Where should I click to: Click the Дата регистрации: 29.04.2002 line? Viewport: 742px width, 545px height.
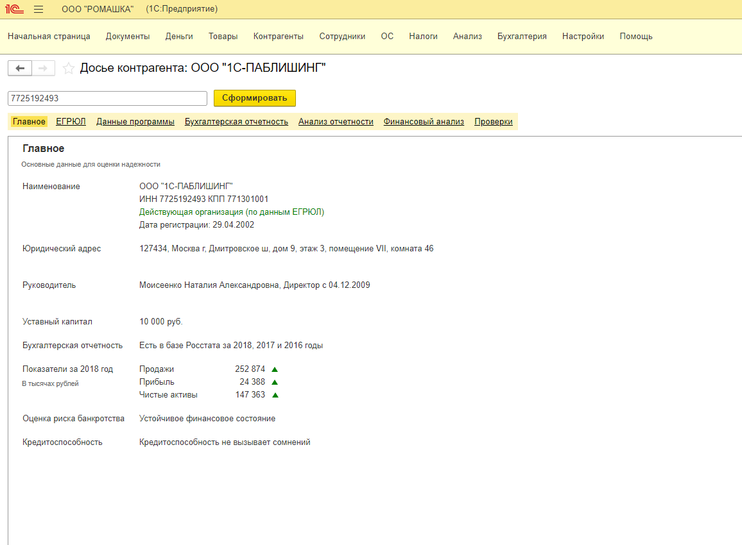click(x=196, y=224)
